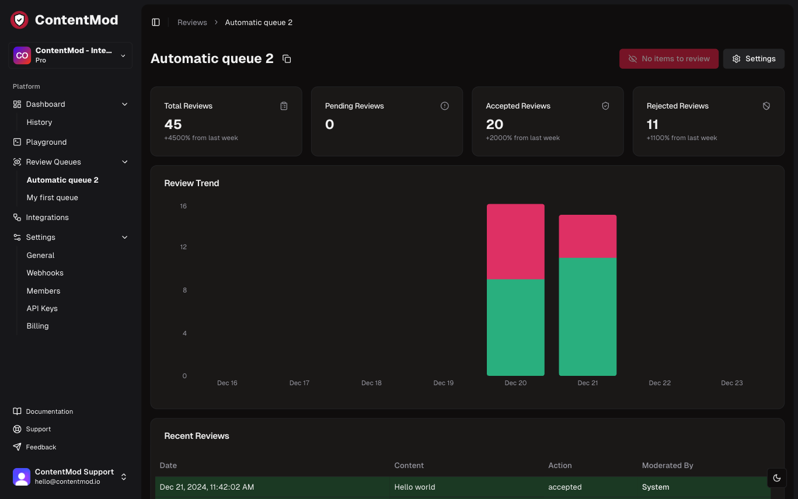798x499 pixels.
Task: Click the red rejected segment for Dec 21
Action: pyautogui.click(x=587, y=236)
